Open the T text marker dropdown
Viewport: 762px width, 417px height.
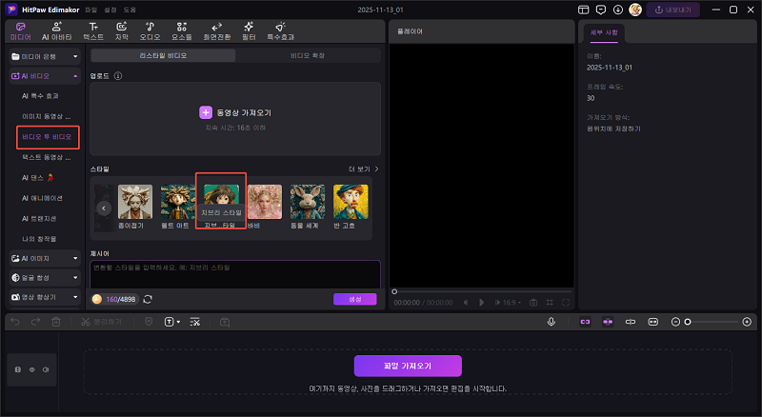172,322
